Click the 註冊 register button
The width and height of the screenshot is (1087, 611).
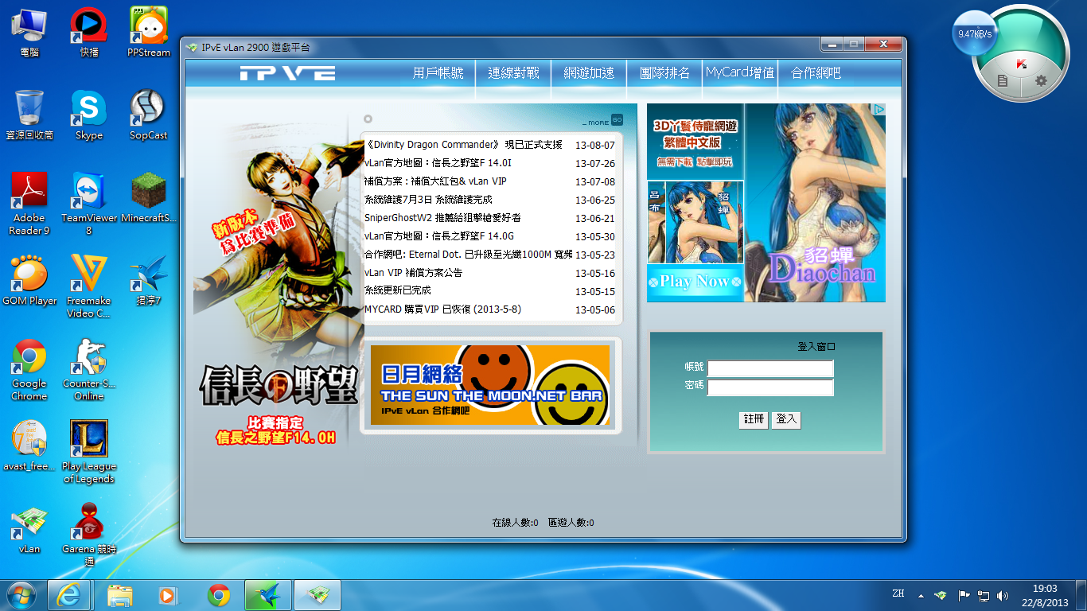(x=754, y=419)
